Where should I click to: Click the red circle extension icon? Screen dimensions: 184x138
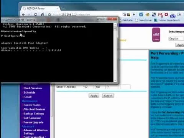point(166,15)
